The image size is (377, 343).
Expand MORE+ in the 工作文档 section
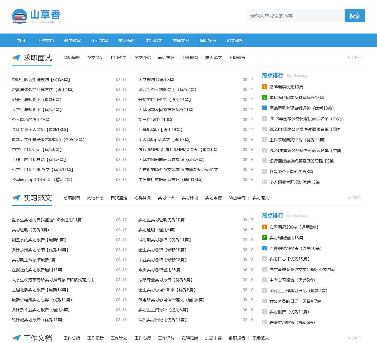coord(355,338)
